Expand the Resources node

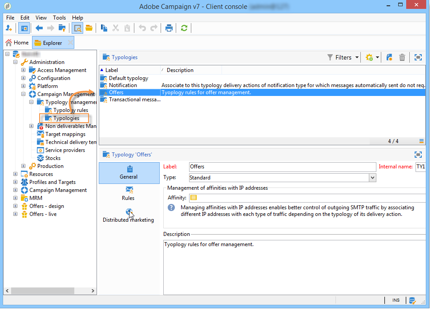[x=15, y=174]
